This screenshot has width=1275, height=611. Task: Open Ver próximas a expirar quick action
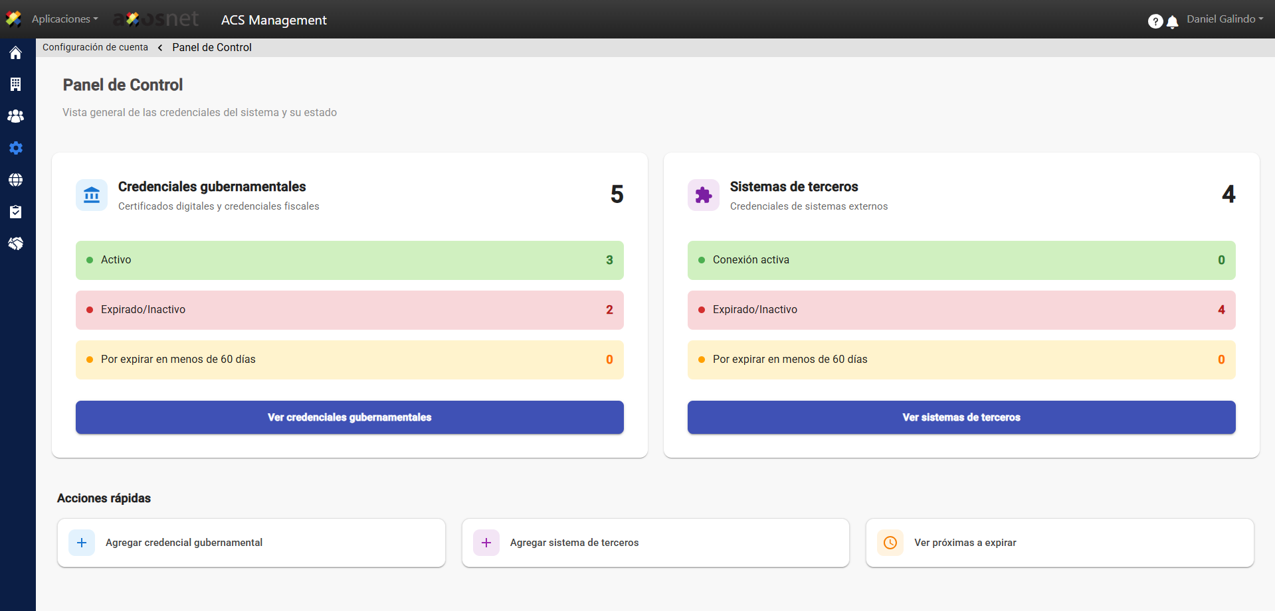point(1059,543)
